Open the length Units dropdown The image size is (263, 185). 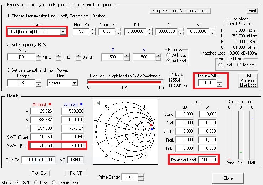click(x=74, y=83)
